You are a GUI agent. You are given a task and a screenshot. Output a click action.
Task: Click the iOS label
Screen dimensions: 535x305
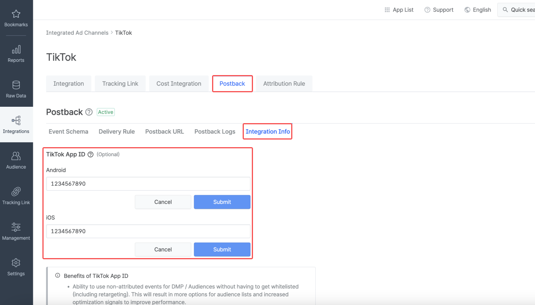point(50,218)
